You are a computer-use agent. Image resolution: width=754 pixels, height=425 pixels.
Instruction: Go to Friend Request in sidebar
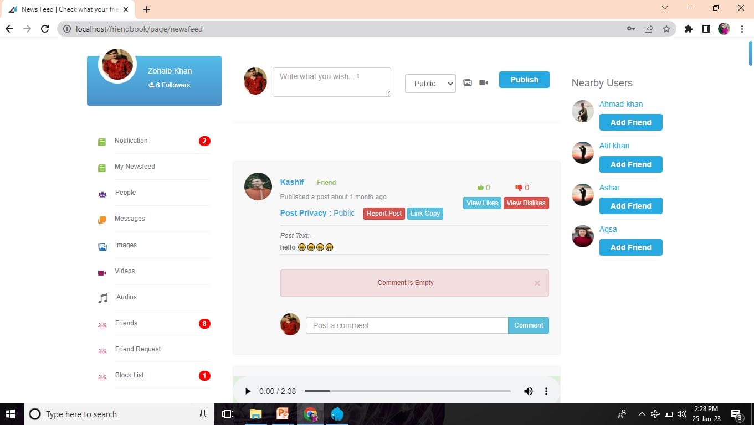(x=138, y=349)
